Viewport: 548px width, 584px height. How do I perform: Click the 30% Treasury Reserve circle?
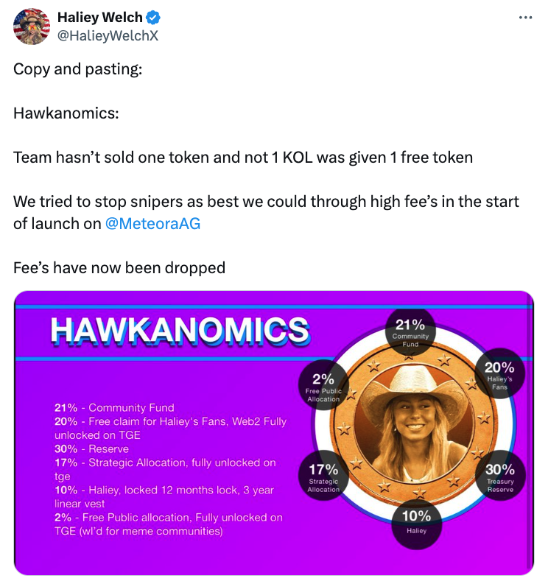tap(500, 475)
